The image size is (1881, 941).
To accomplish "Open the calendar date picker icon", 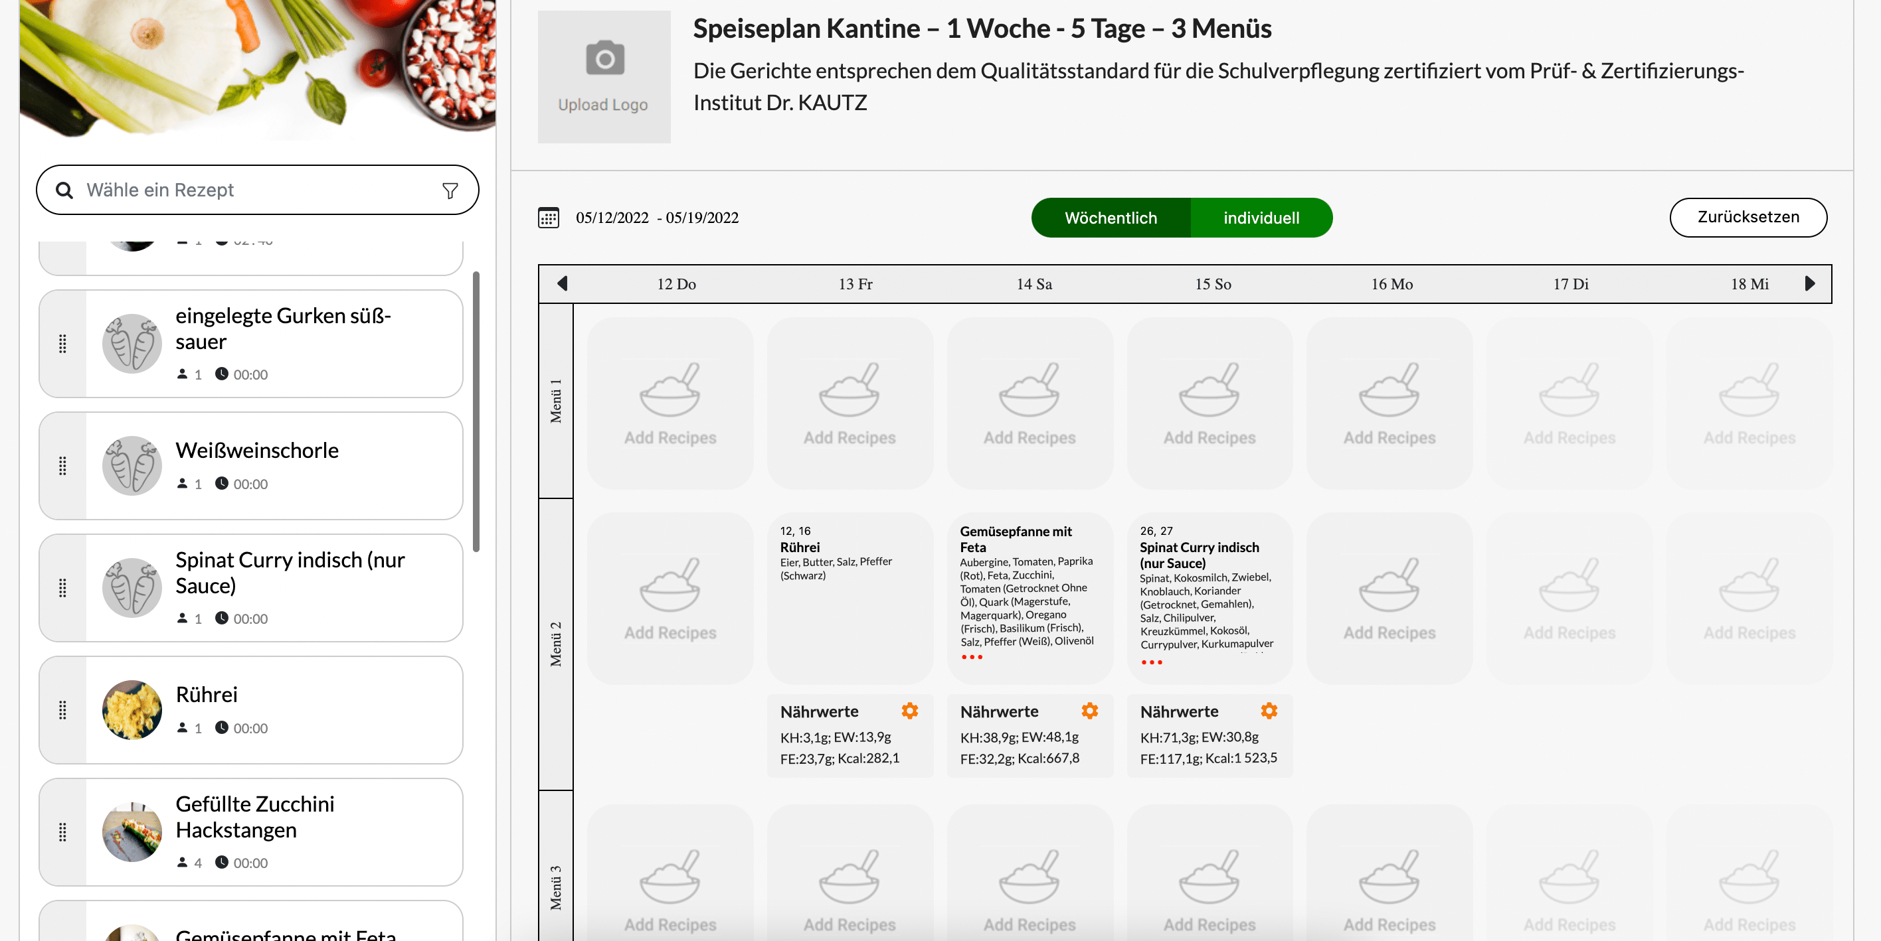I will click(x=549, y=218).
